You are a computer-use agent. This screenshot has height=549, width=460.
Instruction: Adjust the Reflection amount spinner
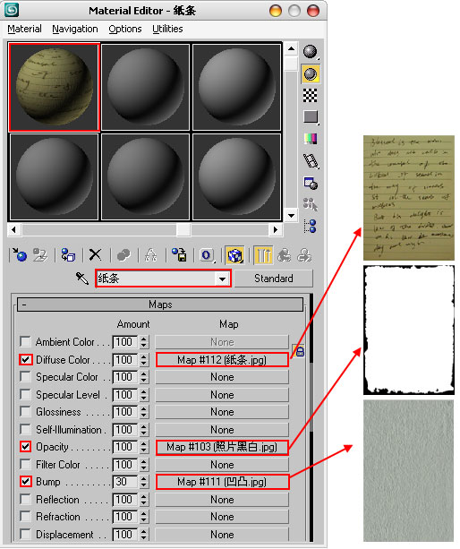[x=144, y=499]
